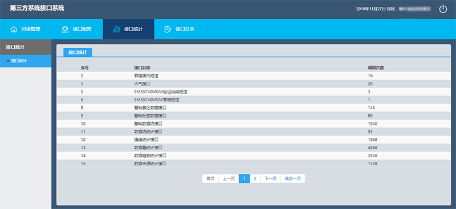Viewport: 456px width, 209px height.
Task: Click the 天气接口 table row
Action: point(254,84)
